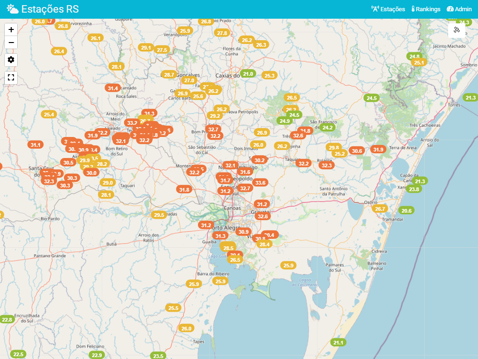The image size is (478, 359).
Task: Switch to satellite layer view
Action: (457, 30)
